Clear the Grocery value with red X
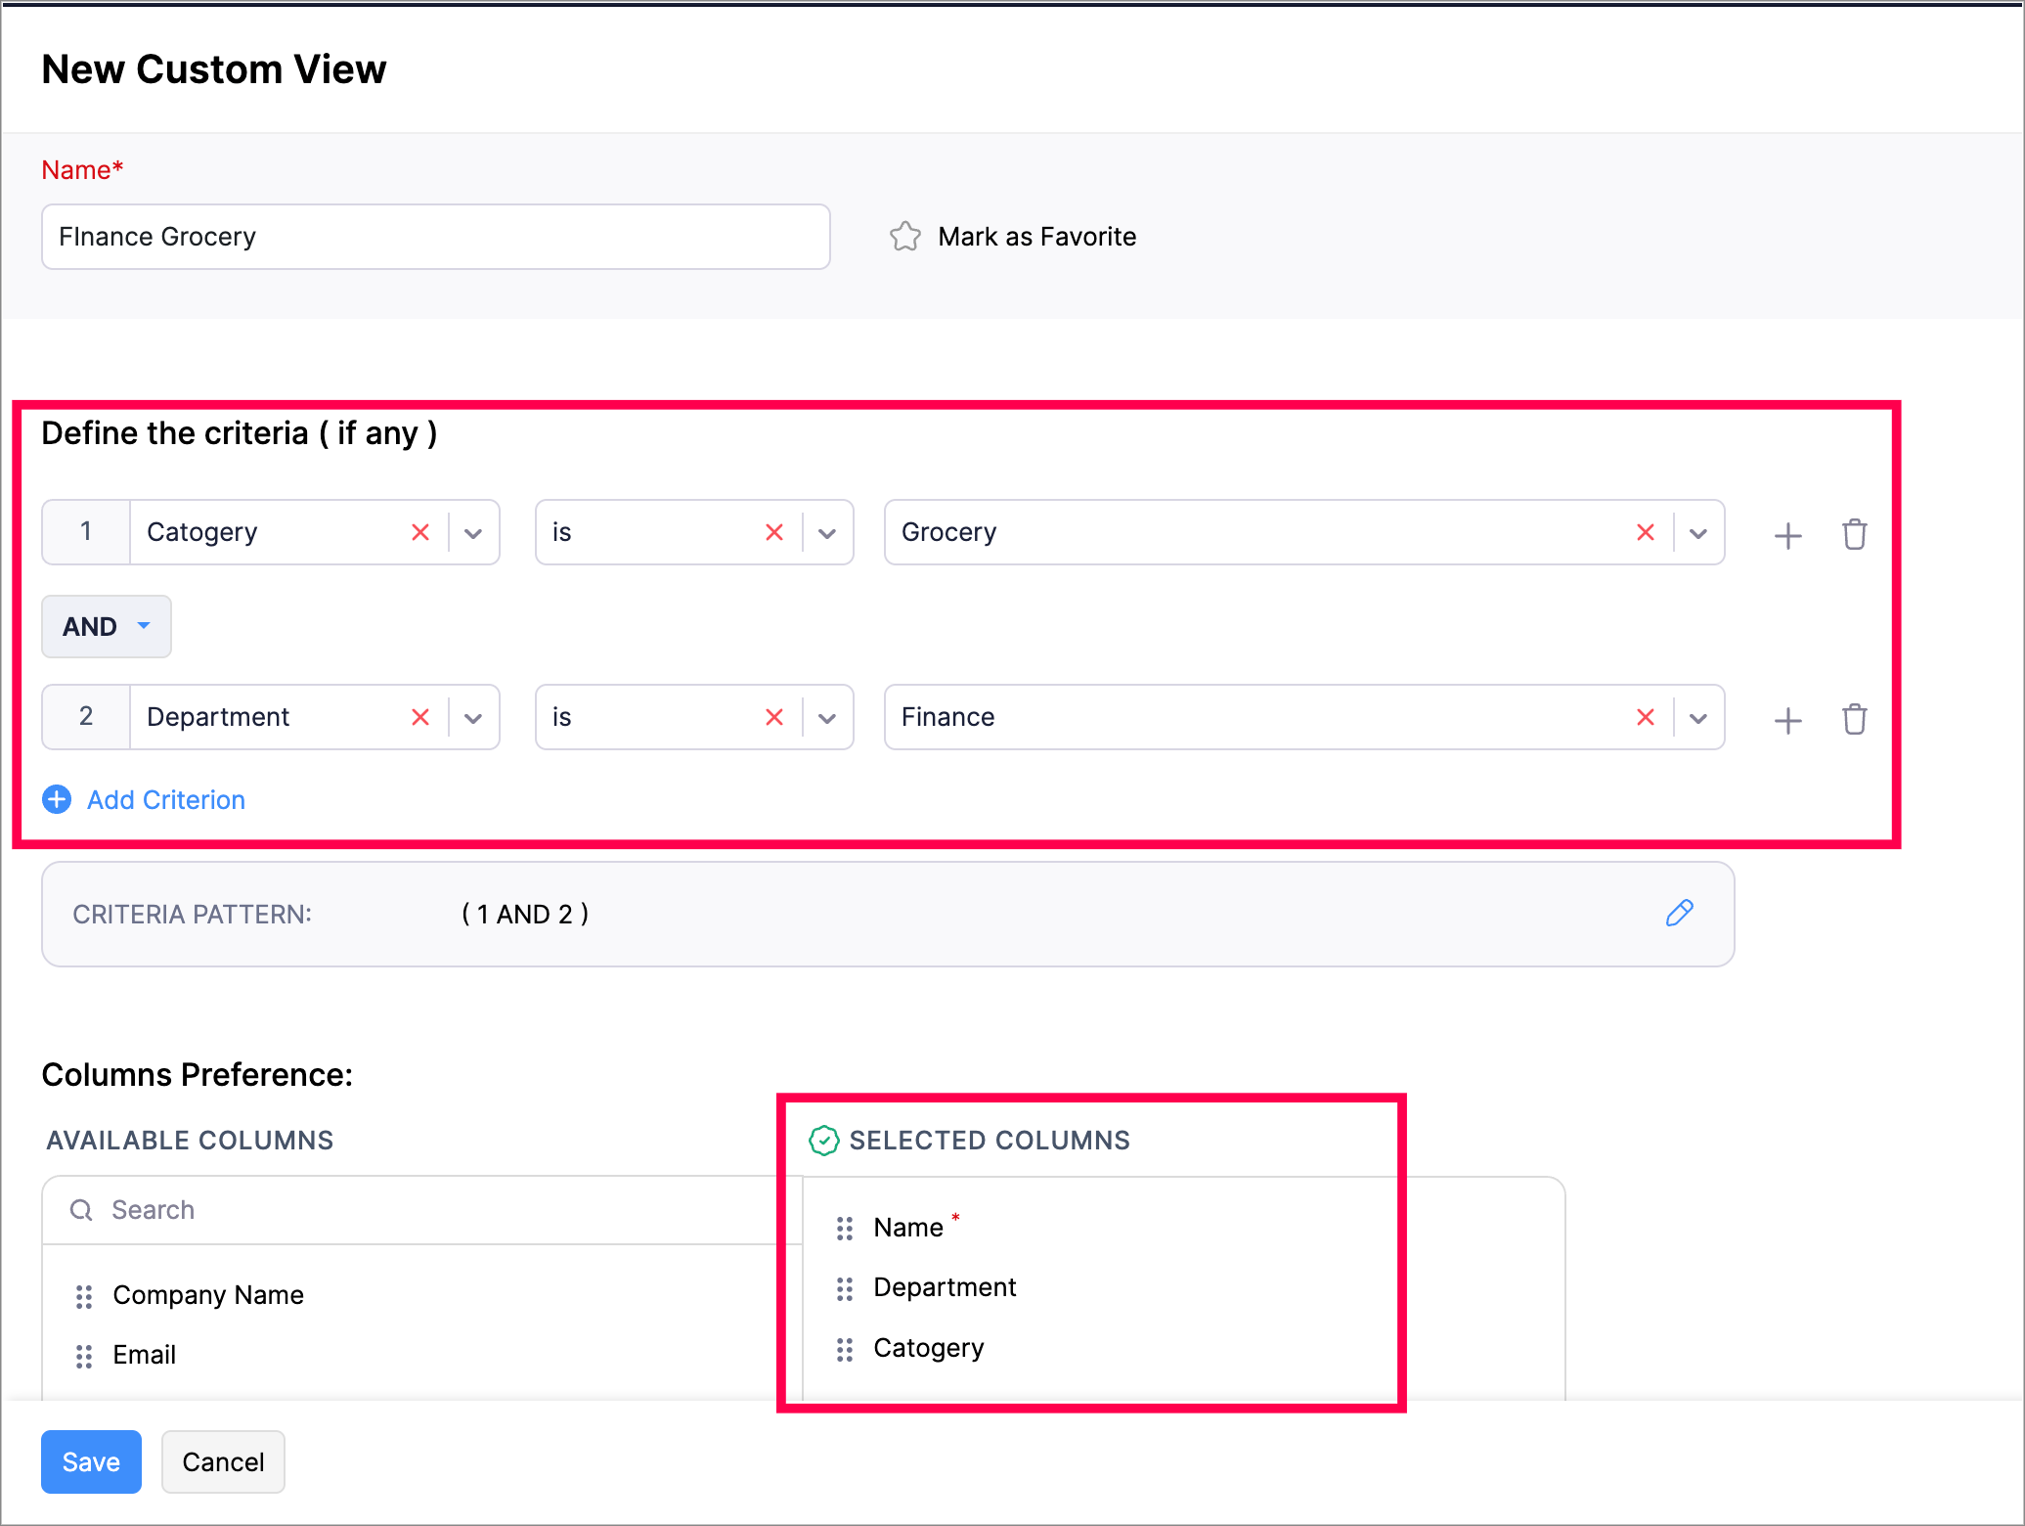 (1645, 532)
